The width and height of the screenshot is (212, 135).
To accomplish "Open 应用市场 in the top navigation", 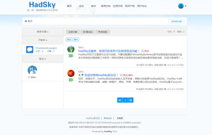I will (x=118, y=6).
